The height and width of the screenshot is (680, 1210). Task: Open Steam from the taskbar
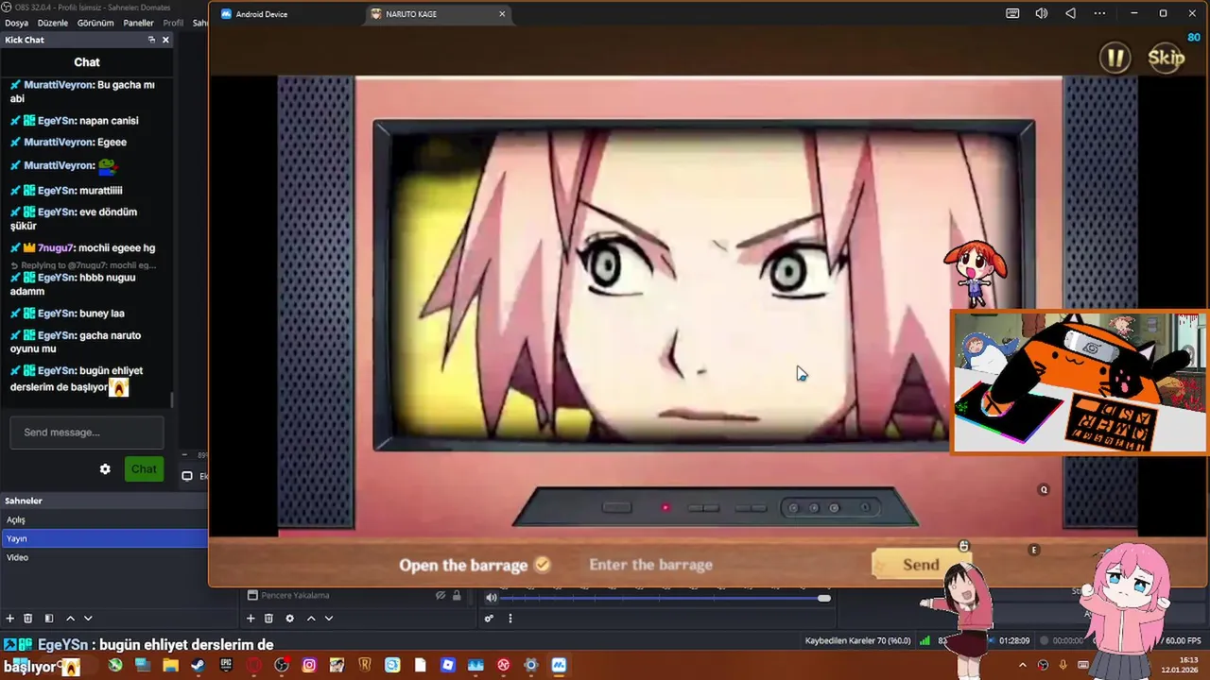[x=198, y=665]
